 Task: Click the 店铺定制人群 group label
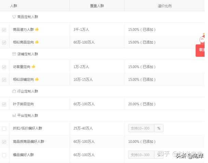click(28, 54)
